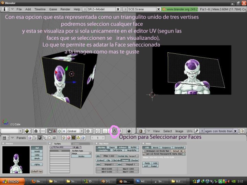Click the auto-face texture icon in Texture panel
The height and width of the screenshot is (185, 247).
(77, 147)
